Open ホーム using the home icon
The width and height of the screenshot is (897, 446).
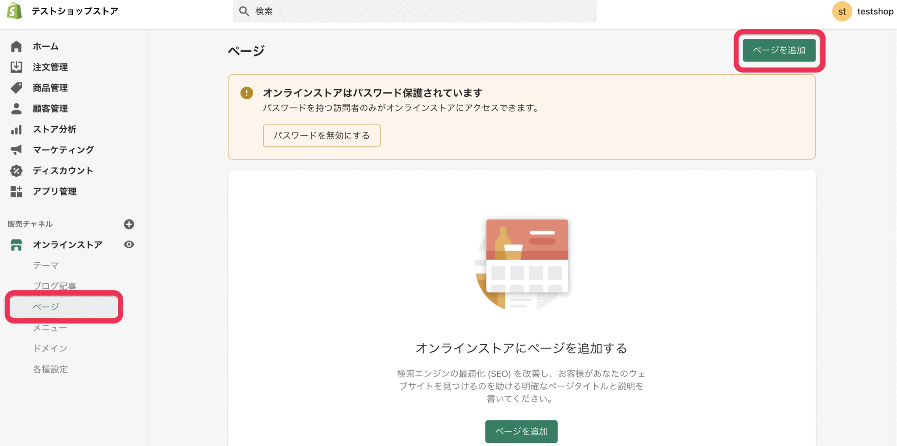point(16,46)
